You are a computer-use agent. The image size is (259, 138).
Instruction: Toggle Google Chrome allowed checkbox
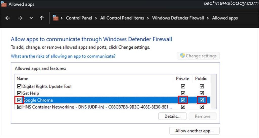[x=19, y=100]
